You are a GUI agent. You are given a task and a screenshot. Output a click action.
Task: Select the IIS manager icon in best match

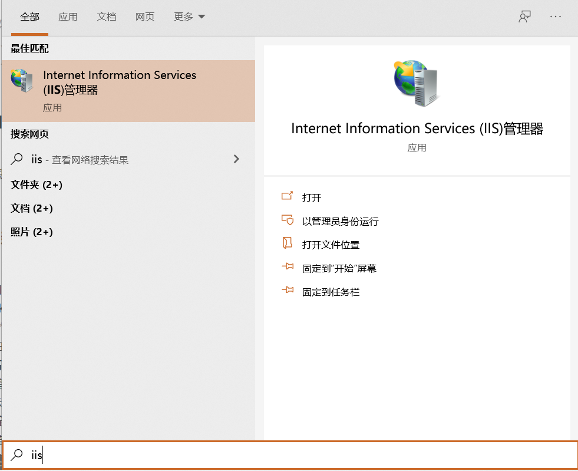22,80
